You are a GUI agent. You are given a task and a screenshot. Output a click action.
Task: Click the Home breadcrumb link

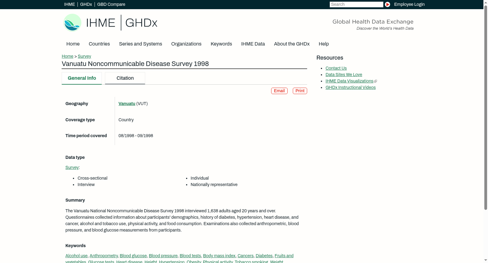pyautogui.click(x=67, y=56)
